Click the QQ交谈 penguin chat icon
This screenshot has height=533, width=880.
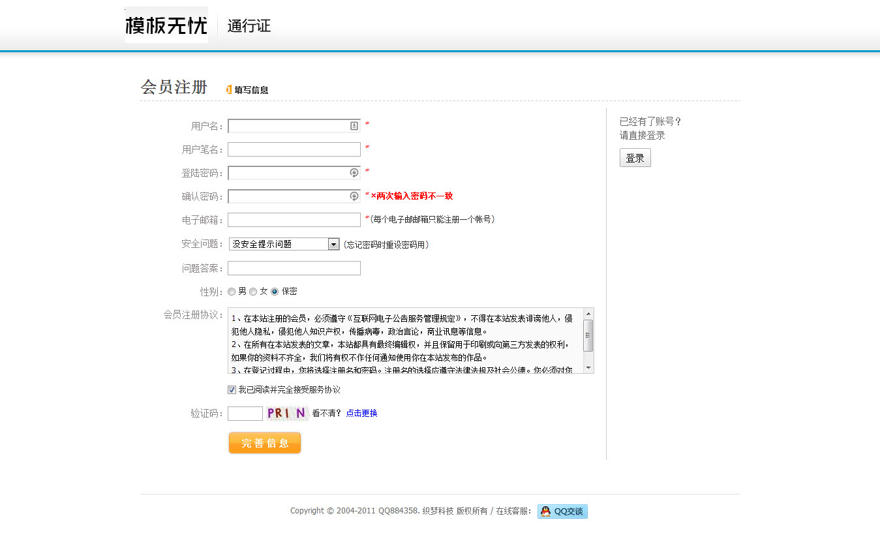click(x=545, y=511)
